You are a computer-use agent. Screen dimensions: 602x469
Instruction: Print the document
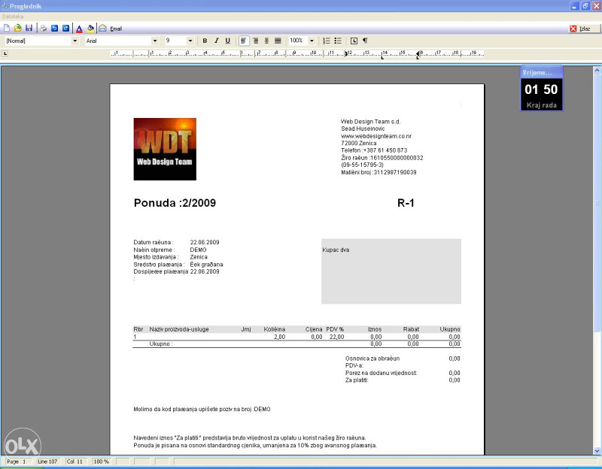click(44, 29)
